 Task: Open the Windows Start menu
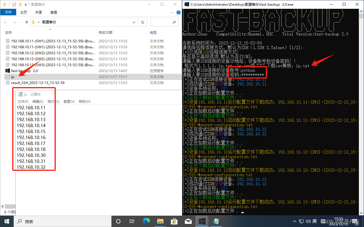[7, 221]
